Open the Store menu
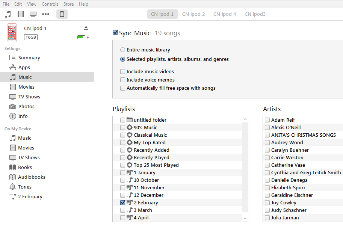The height and width of the screenshot is (225, 343). coord(68,4)
